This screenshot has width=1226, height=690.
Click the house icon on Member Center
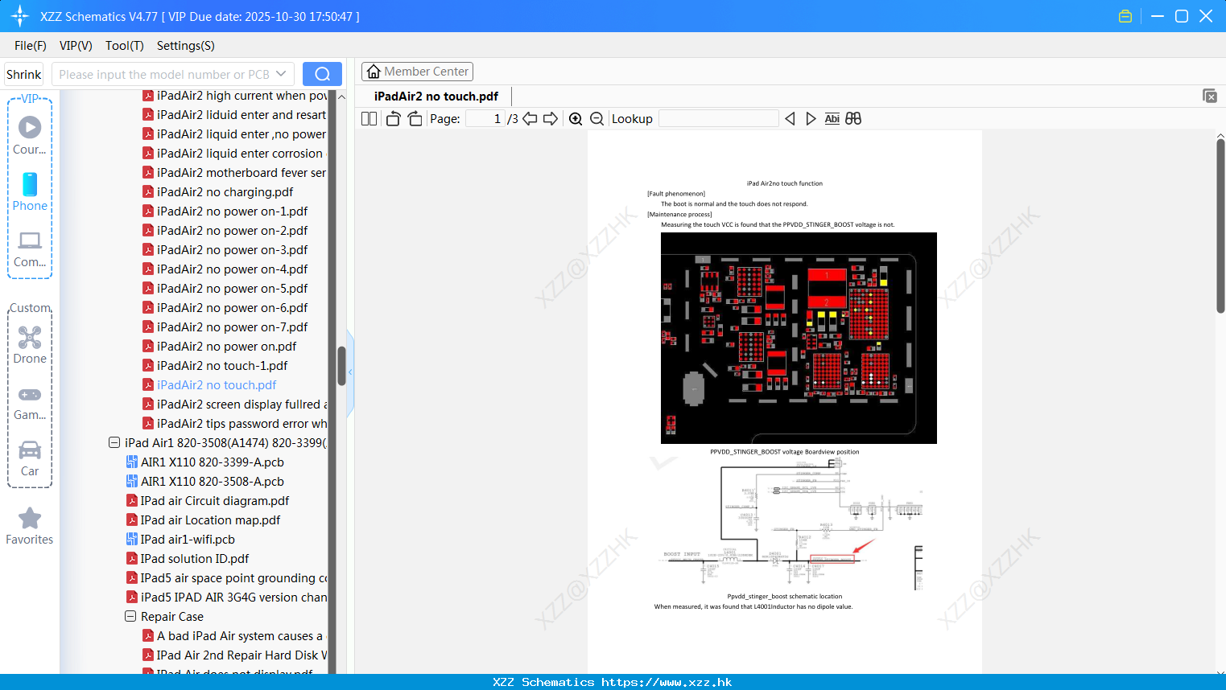point(374,72)
